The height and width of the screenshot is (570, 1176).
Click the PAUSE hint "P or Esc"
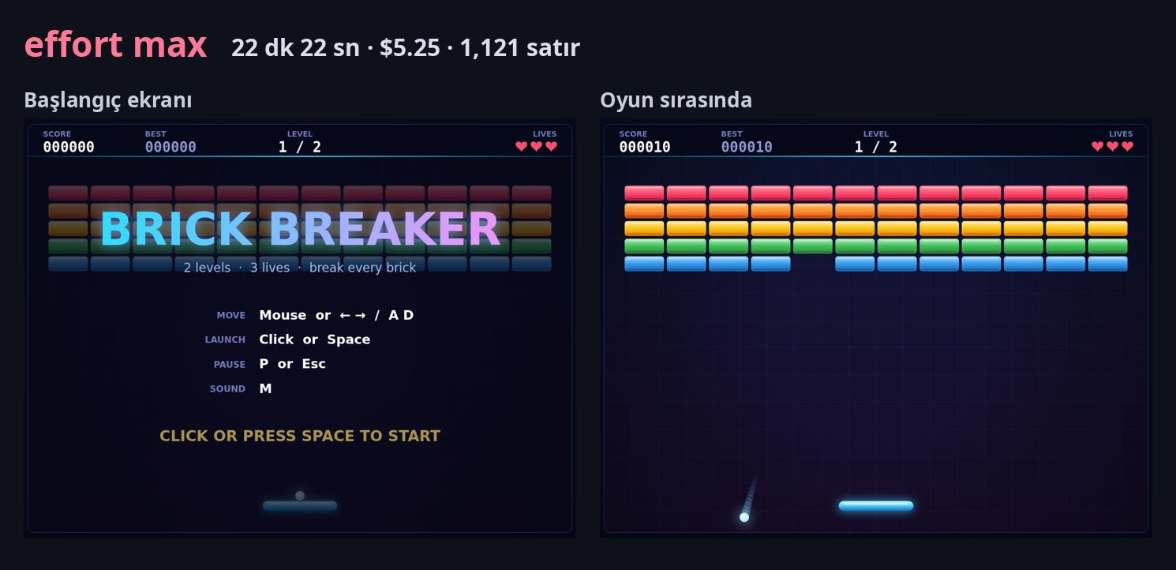click(293, 364)
